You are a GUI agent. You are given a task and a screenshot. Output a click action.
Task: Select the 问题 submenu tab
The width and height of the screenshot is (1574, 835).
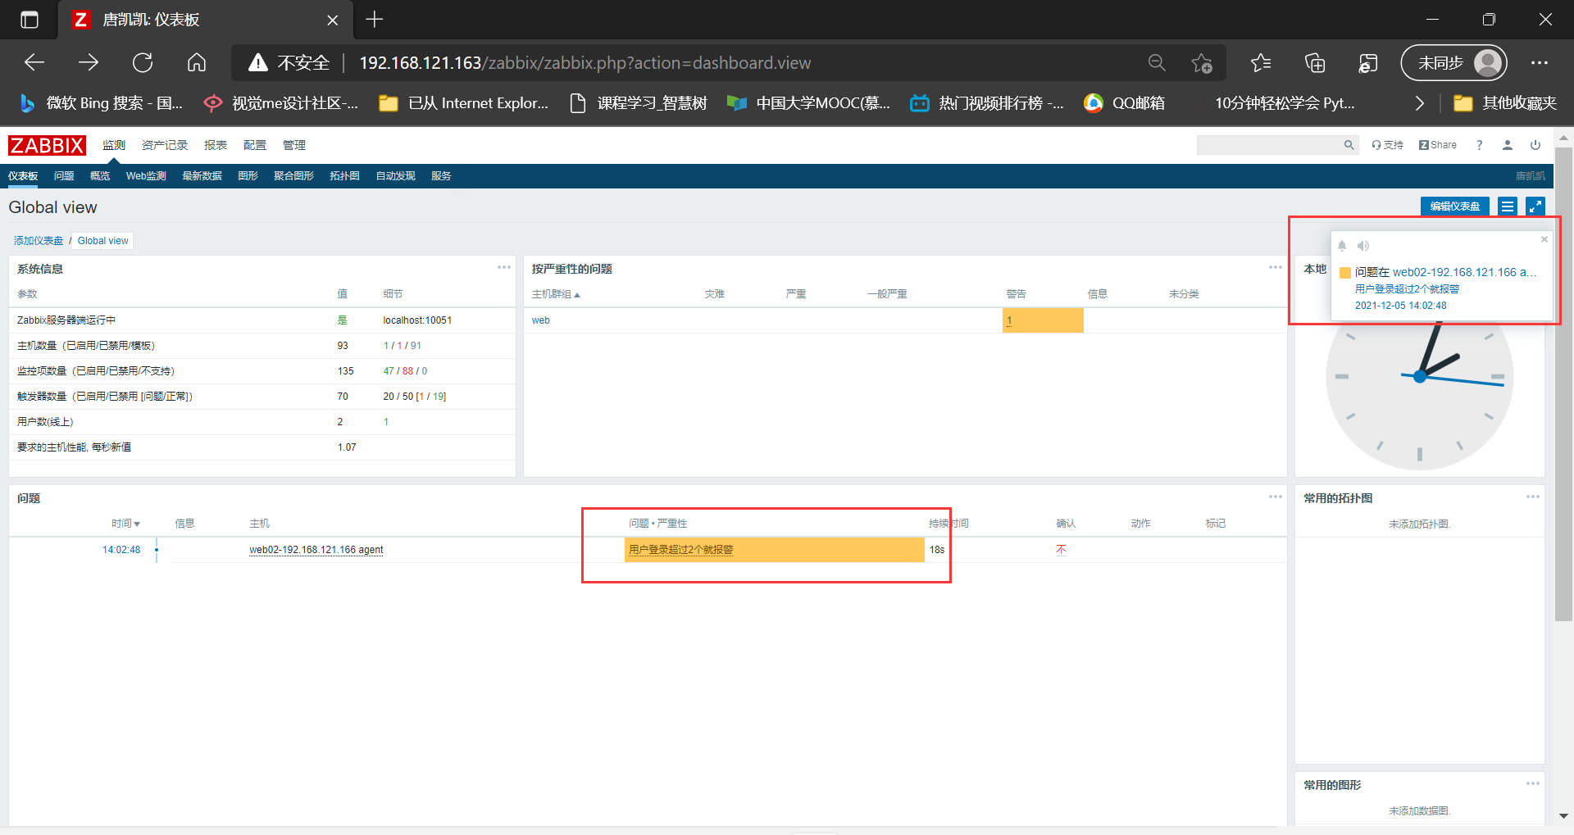[64, 176]
